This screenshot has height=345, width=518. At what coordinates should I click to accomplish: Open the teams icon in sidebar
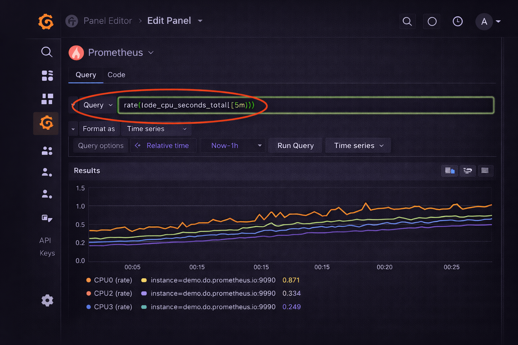(x=47, y=151)
